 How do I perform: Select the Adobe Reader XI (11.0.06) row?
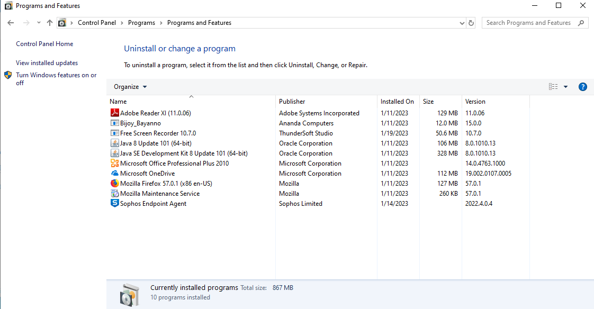click(x=318, y=113)
